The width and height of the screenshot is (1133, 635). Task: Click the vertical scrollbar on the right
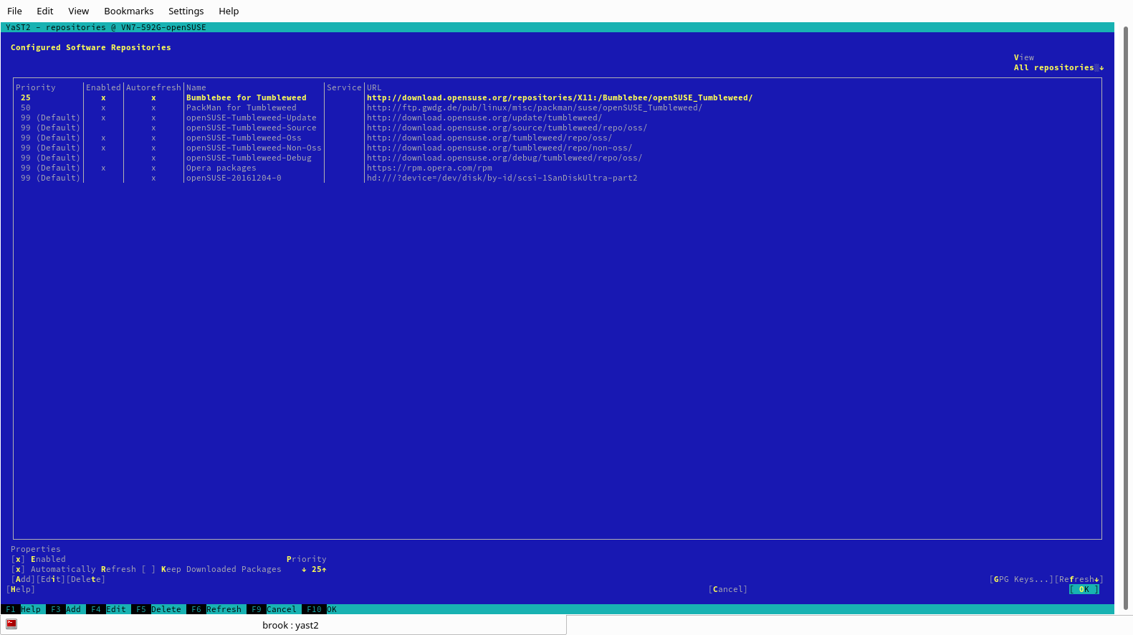click(1126, 315)
